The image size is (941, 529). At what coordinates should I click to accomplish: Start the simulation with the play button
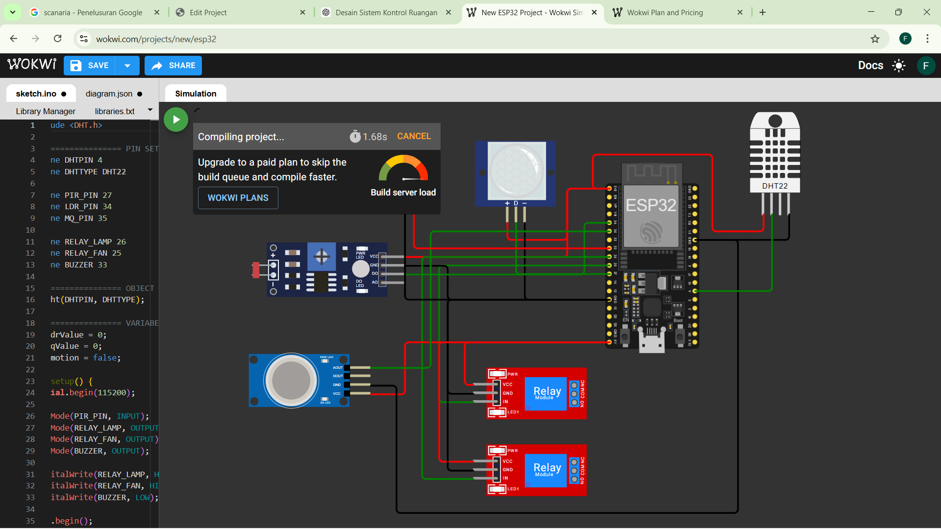click(176, 120)
